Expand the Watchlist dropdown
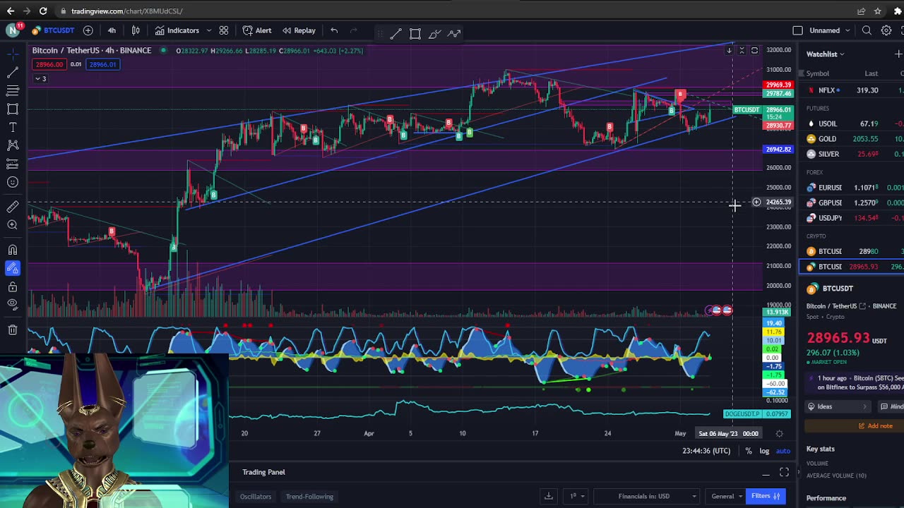 [x=826, y=54]
